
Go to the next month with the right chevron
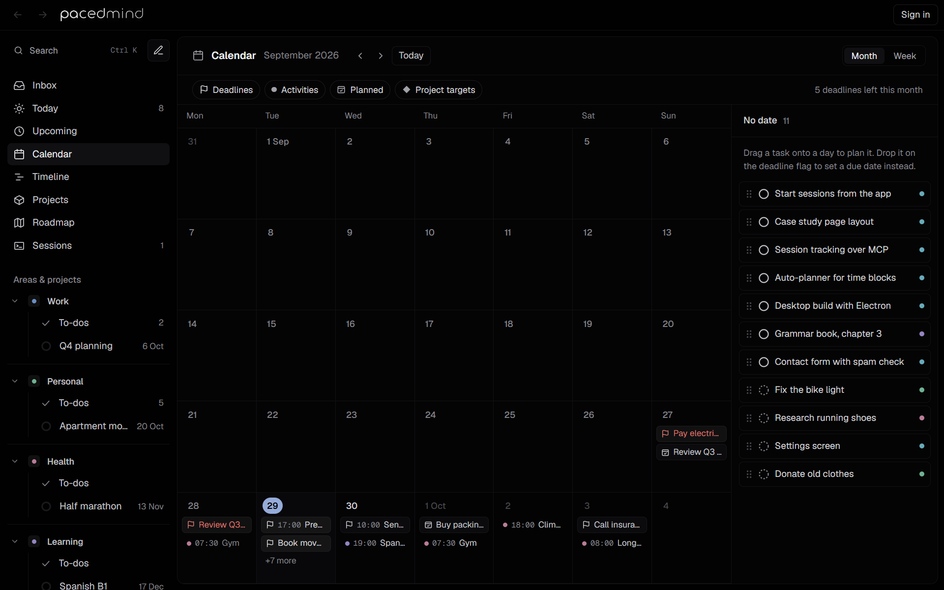tap(381, 56)
